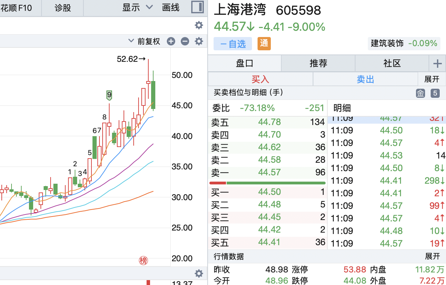This screenshot has height=285, width=446.
Task: Click the 买入 buy button
Action: [x=260, y=79]
